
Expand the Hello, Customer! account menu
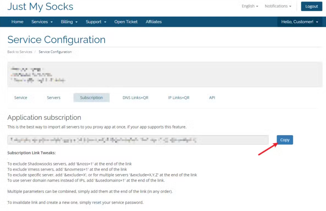click(300, 22)
